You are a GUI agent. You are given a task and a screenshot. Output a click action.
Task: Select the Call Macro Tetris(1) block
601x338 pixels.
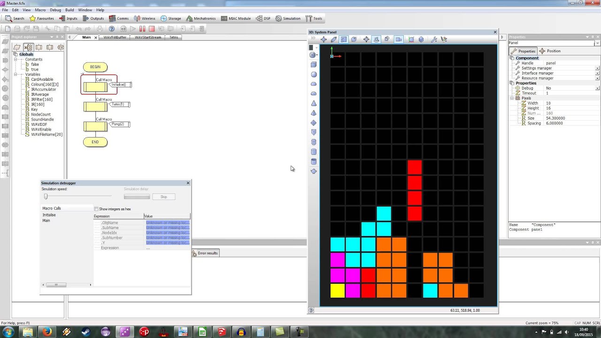point(95,107)
